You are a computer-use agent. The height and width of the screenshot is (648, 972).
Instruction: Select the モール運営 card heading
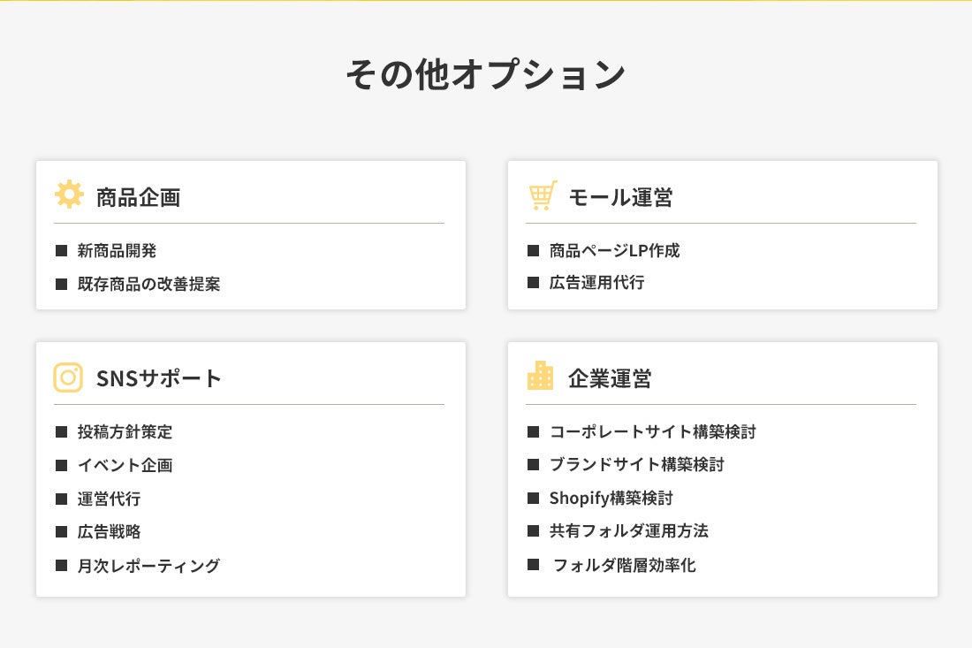coord(620,197)
